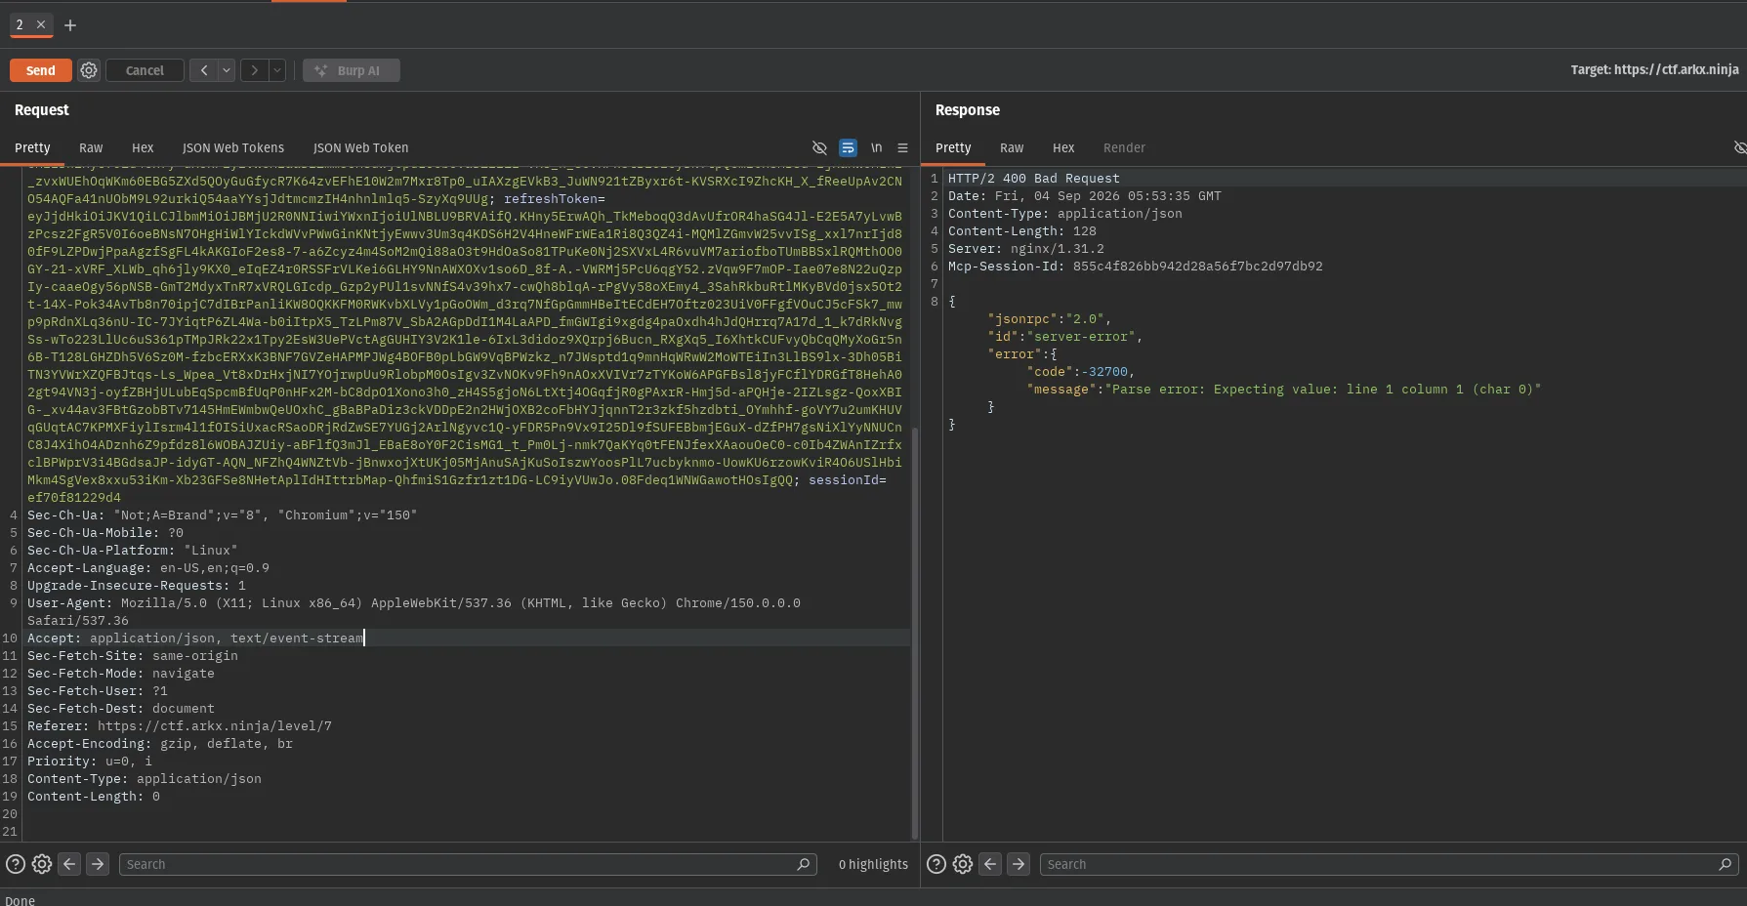Click Sec-Fetch-Site: same-origin header
The height and width of the screenshot is (906, 1747).
(x=133, y=655)
